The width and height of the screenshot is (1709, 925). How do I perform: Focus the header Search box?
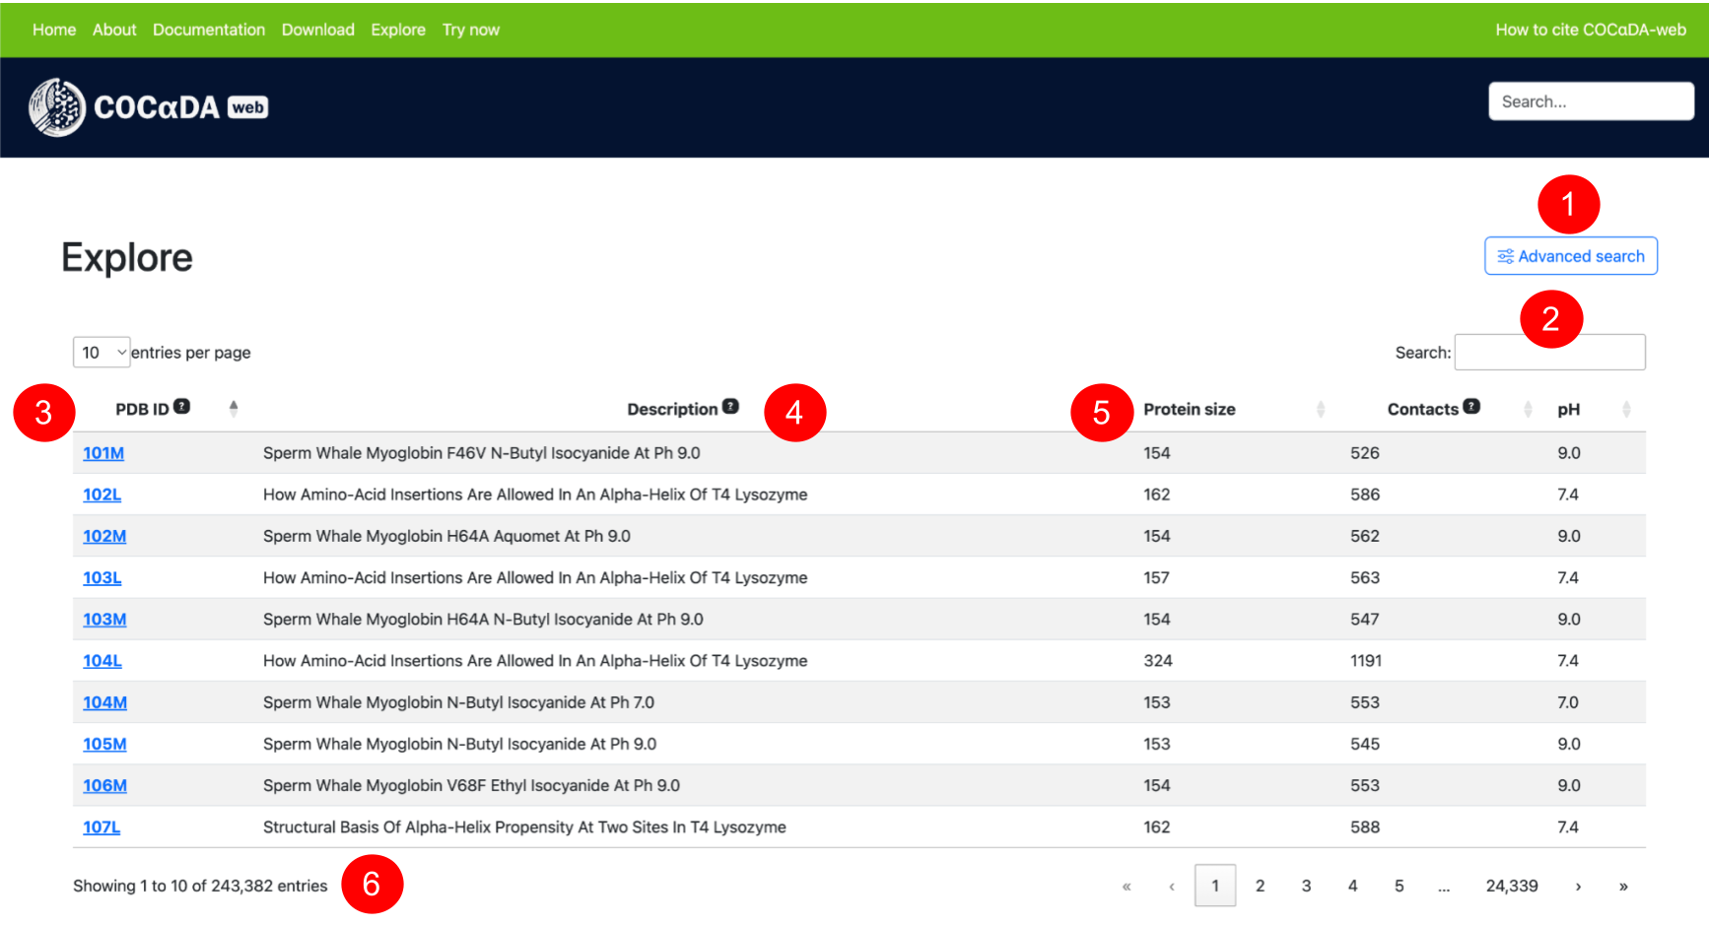1591,101
